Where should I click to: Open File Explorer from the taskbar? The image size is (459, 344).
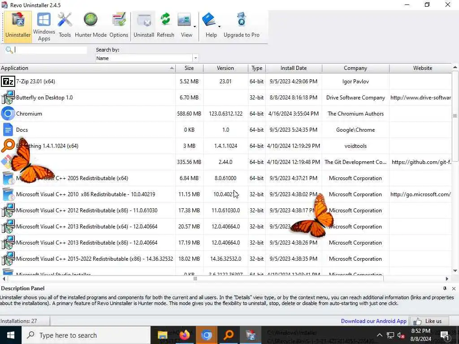(x=163, y=335)
